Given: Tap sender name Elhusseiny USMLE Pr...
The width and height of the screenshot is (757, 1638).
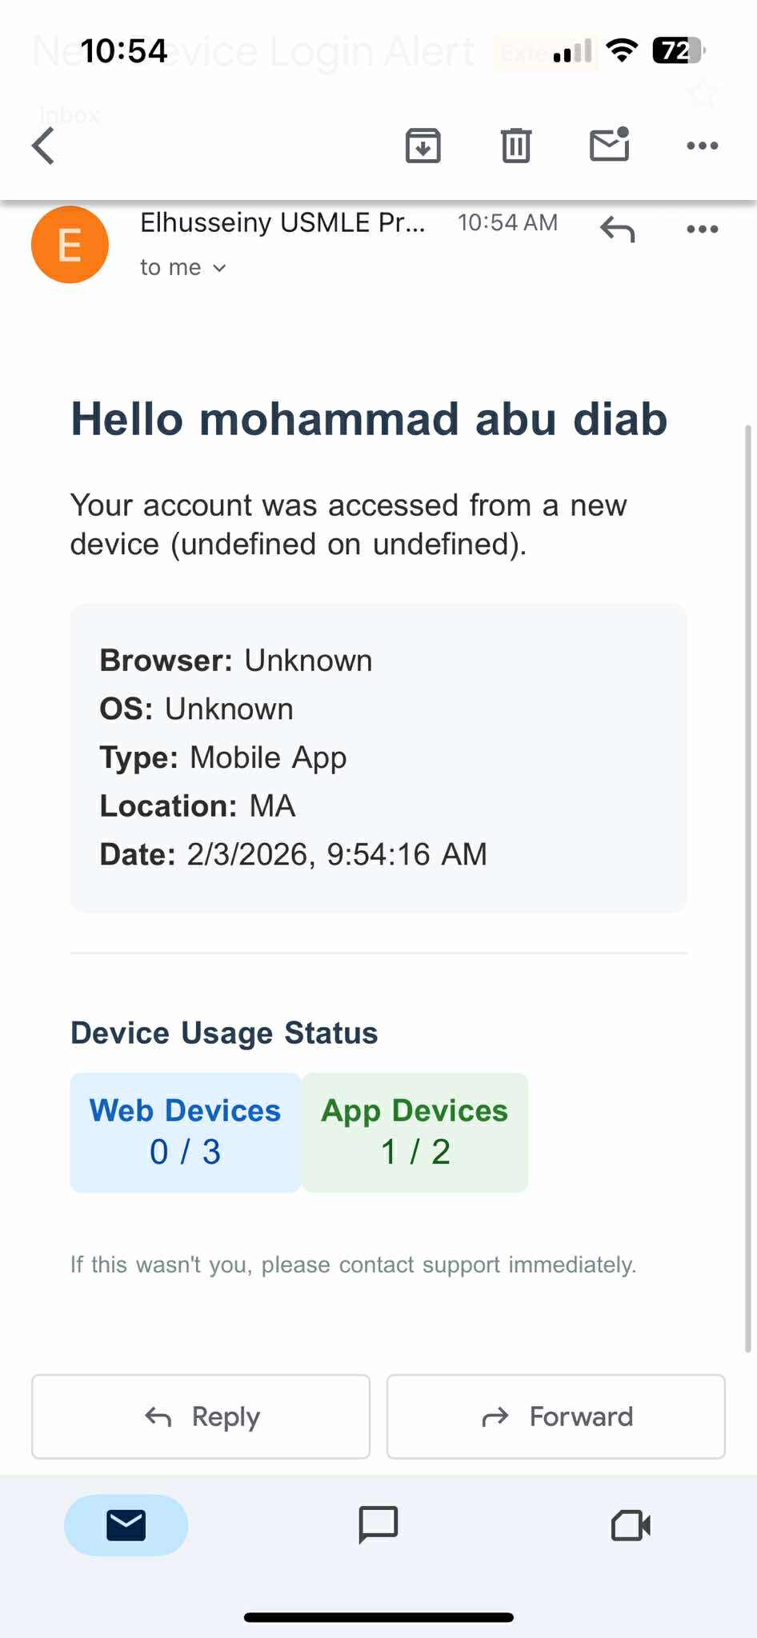Looking at the screenshot, I should [x=282, y=222].
